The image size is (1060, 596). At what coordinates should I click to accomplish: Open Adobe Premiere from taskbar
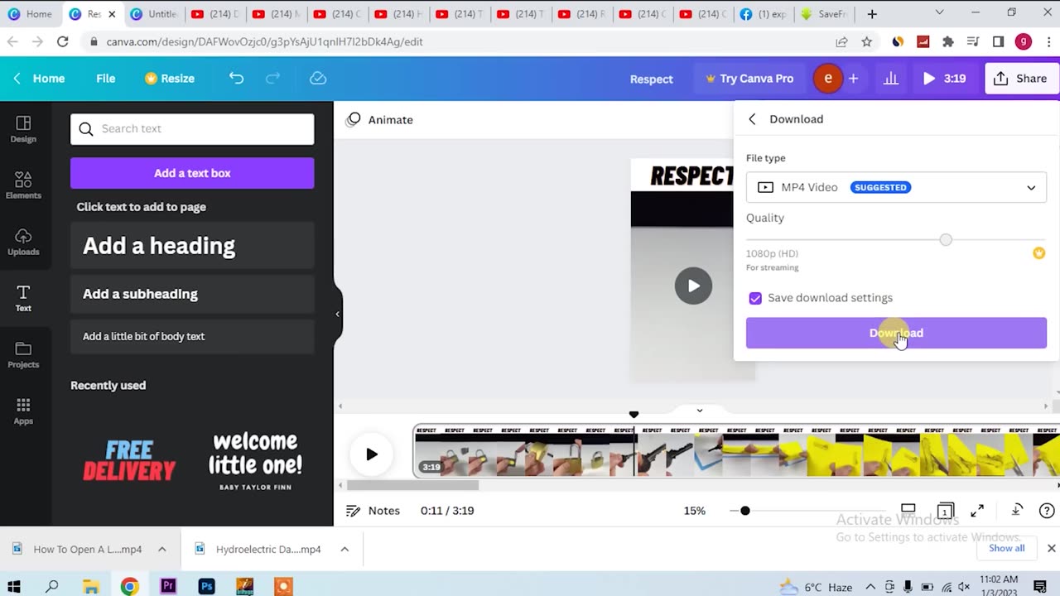168,586
